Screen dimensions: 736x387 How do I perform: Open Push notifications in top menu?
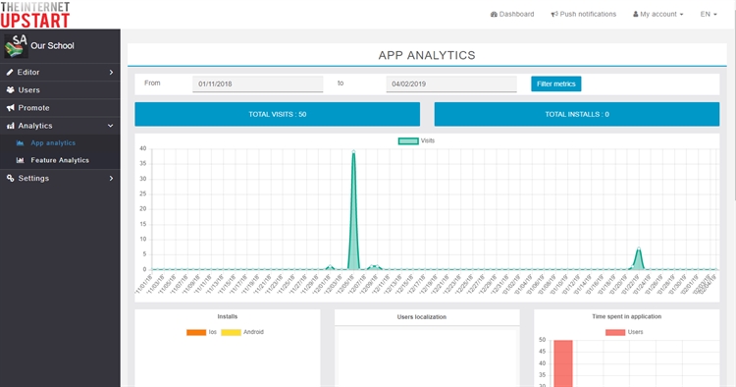[x=584, y=14]
